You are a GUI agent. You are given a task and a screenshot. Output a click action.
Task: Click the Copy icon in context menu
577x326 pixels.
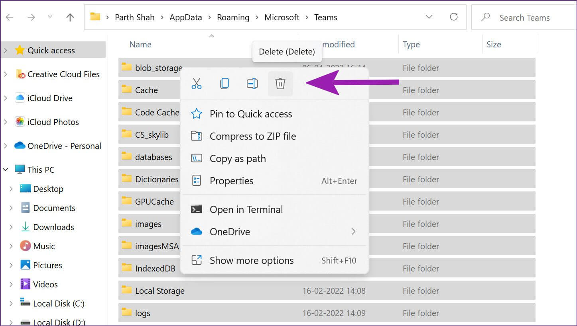pyautogui.click(x=224, y=84)
